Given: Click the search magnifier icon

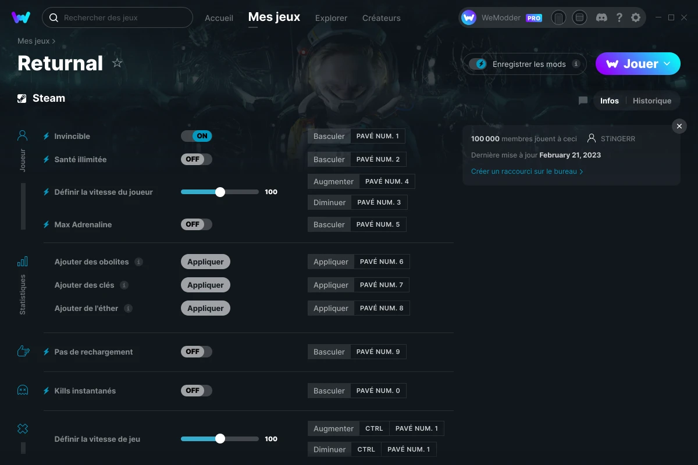Looking at the screenshot, I should tap(54, 17).
